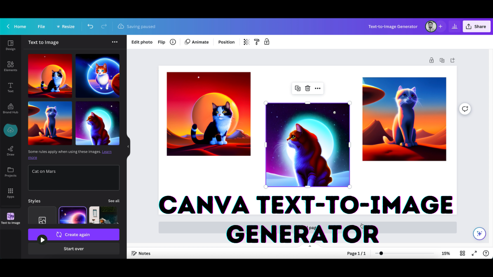493x277 pixels.
Task: Open the floating toolbar More options dots
Action: pyautogui.click(x=318, y=88)
